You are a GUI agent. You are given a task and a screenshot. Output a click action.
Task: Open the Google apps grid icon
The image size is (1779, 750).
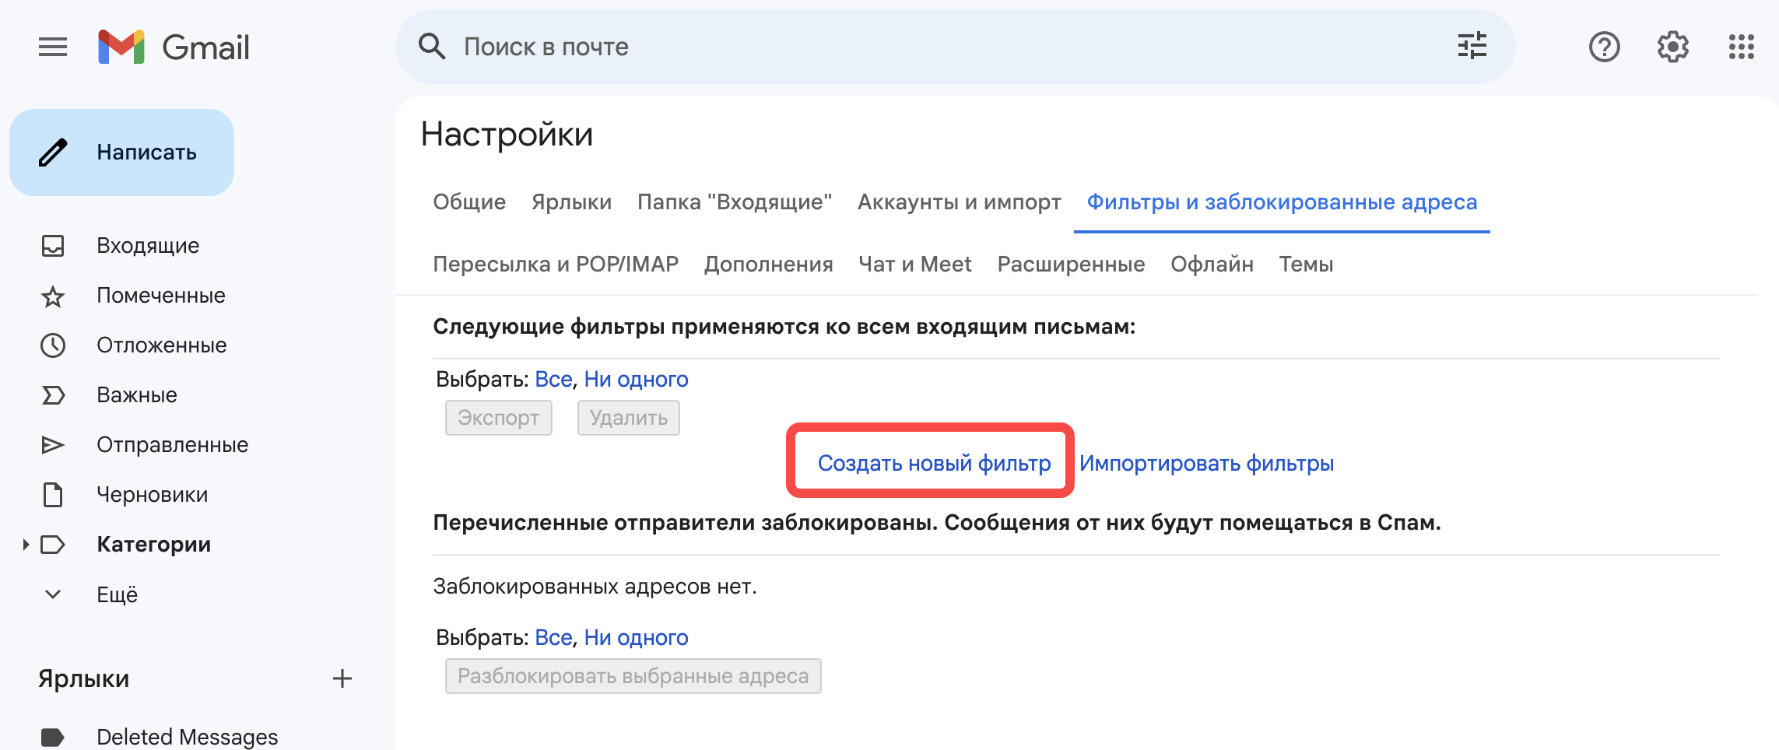pos(1741,47)
